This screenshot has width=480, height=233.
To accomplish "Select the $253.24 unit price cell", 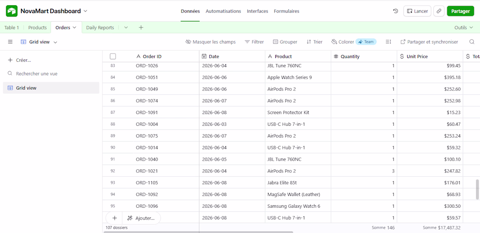I will (x=430, y=136).
